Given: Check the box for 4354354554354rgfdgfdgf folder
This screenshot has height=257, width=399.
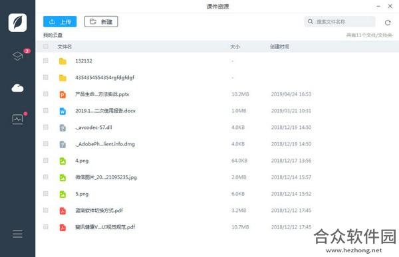Looking at the screenshot, I should coord(45,77).
